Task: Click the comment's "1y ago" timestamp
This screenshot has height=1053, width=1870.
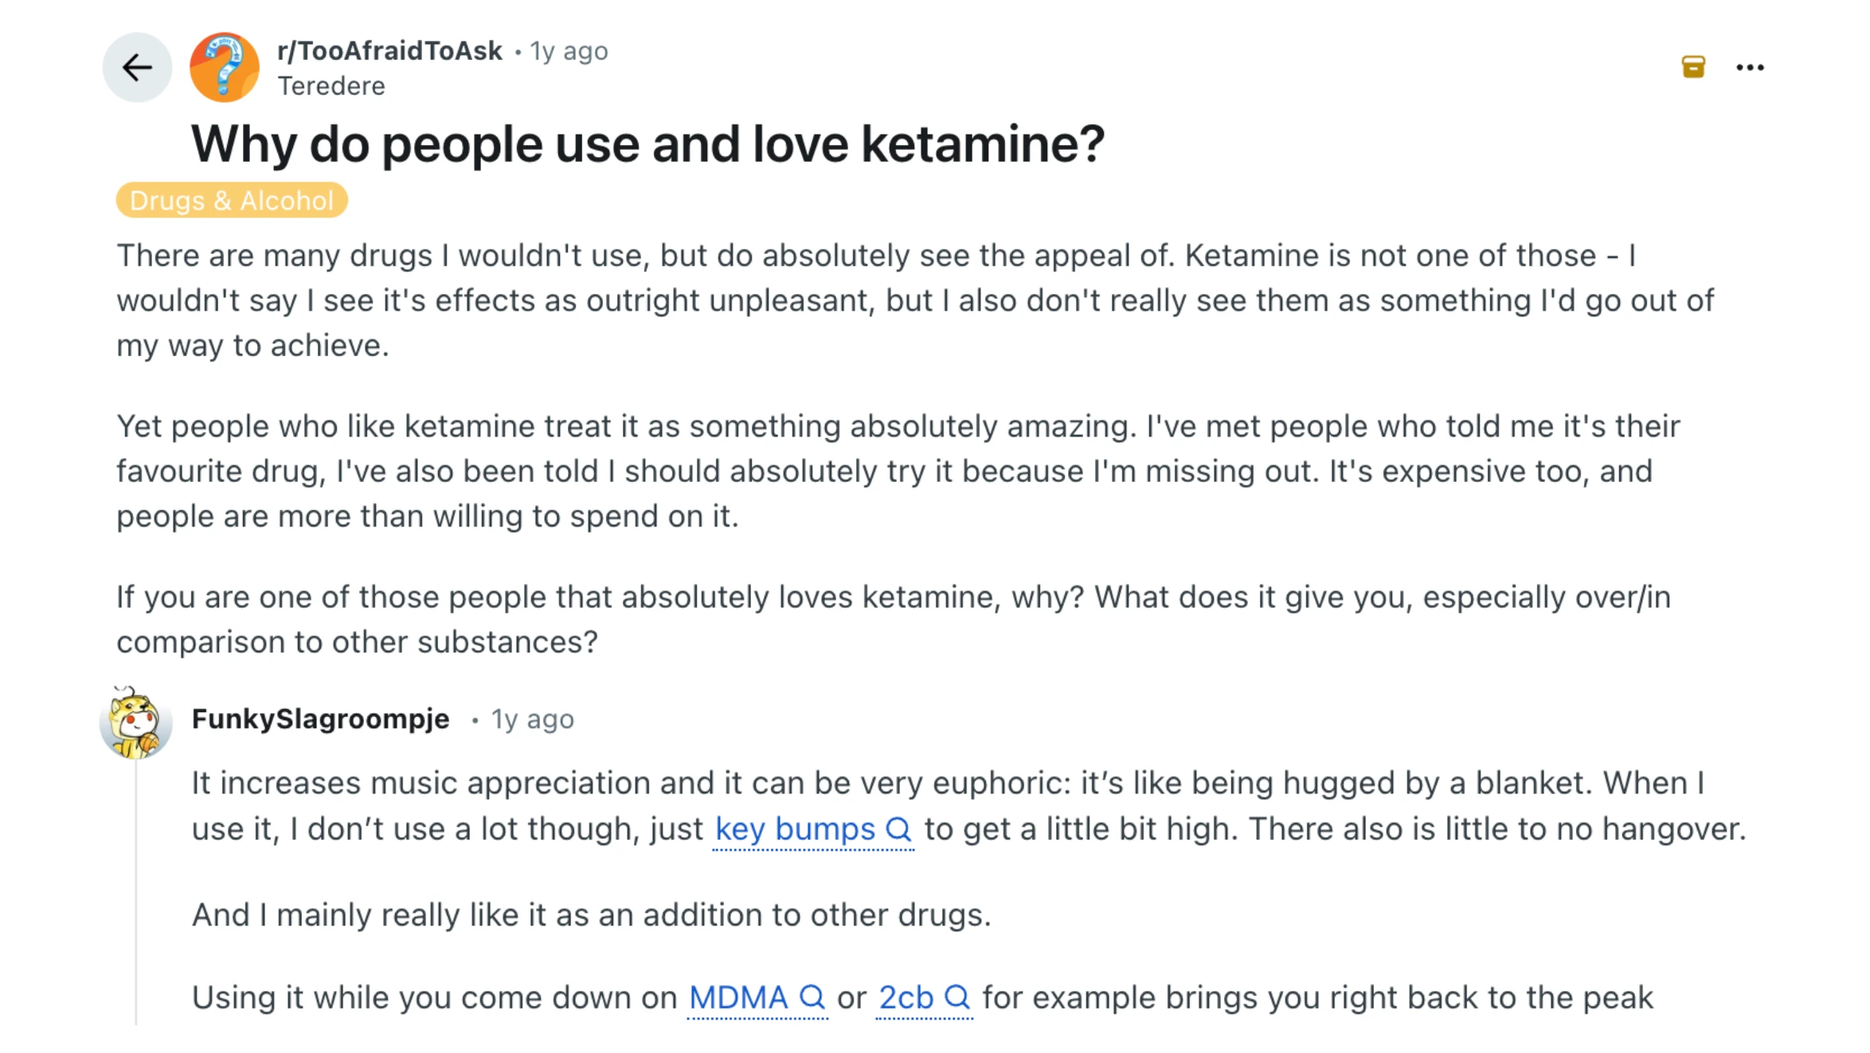Action: 530,719
